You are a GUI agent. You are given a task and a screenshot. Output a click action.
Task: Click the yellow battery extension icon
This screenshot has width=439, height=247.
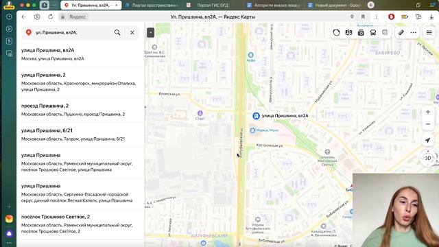405,16
